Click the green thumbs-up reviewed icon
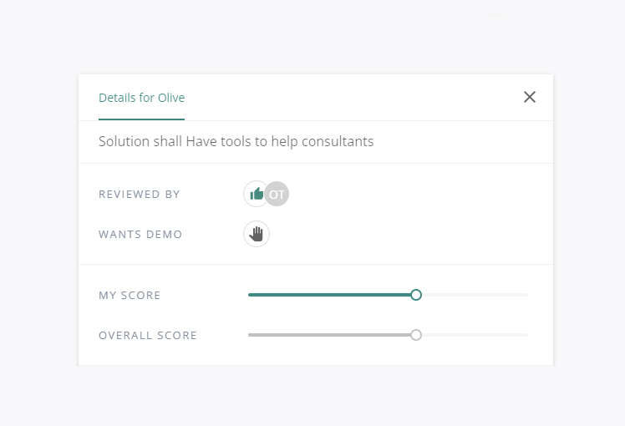The height and width of the screenshot is (426, 625). [255, 194]
